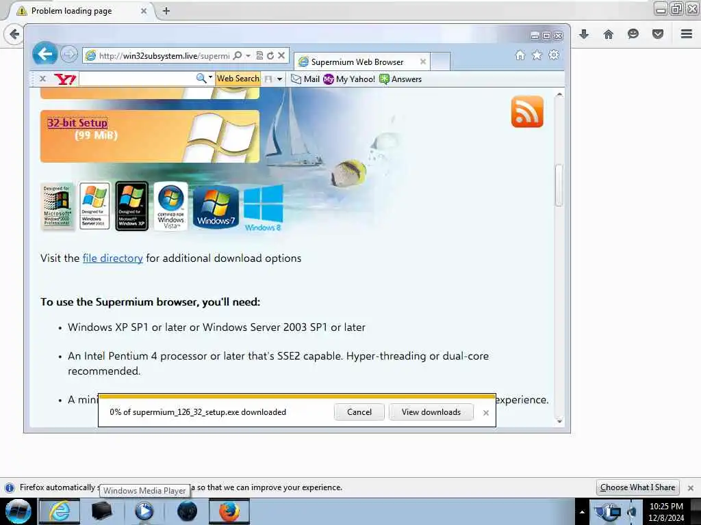Click the volume speaker tray icon
This screenshot has height=525, width=701.
coord(632,511)
